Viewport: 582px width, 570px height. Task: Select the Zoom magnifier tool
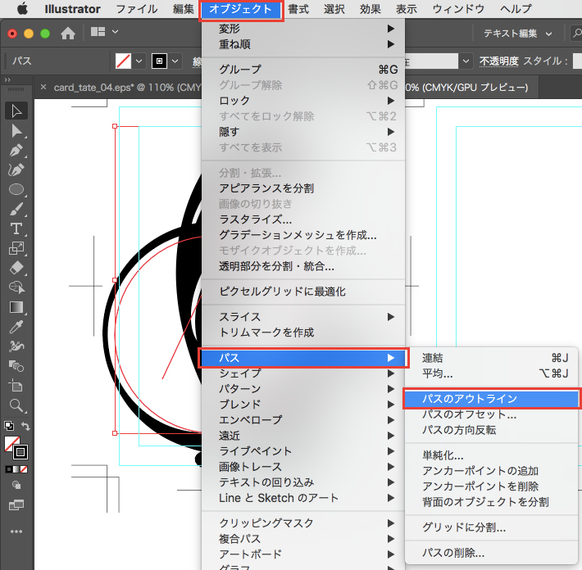point(16,405)
